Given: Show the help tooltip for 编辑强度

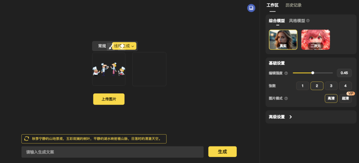Looking at the screenshot, I should (x=286, y=73).
